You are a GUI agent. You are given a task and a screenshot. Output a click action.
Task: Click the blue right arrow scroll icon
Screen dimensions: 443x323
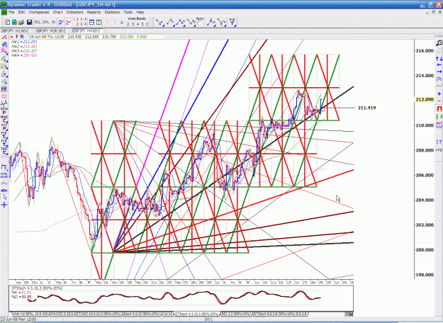439,72
